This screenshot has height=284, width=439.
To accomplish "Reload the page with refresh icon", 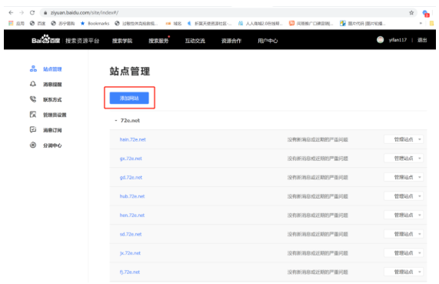I will point(32,12).
